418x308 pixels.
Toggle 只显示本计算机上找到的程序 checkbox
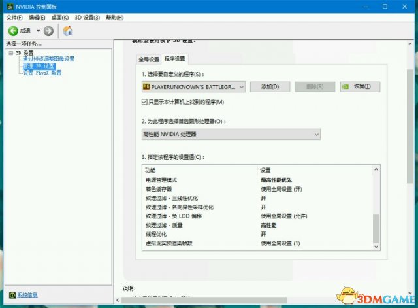144,102
